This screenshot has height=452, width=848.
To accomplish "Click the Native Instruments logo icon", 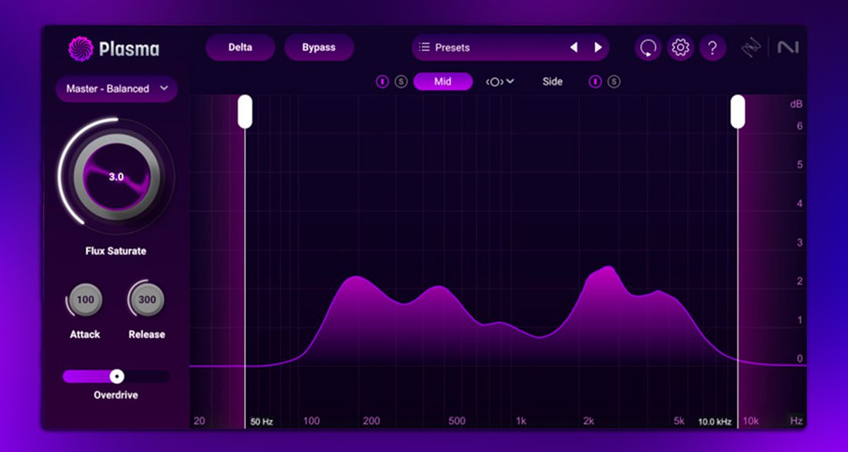I will click(x=787, y=48).
